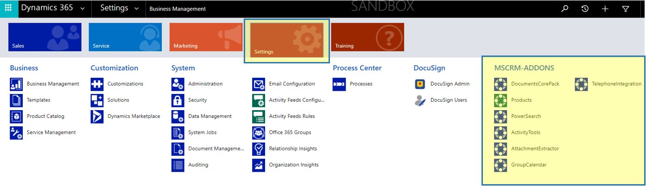Click the green Products addon icon
Screen dimensions: 646x186
click(x=500, y=100)
